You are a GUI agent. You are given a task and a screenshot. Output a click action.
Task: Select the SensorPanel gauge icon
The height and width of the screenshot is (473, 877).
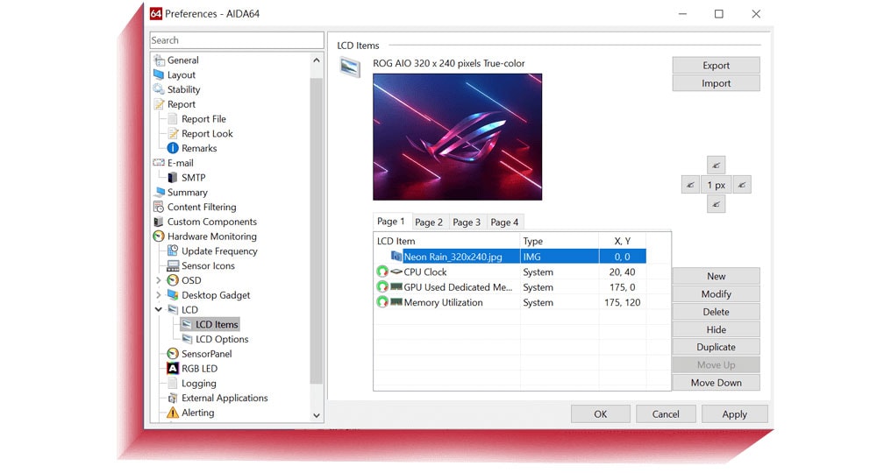click(x=173, y=354)
